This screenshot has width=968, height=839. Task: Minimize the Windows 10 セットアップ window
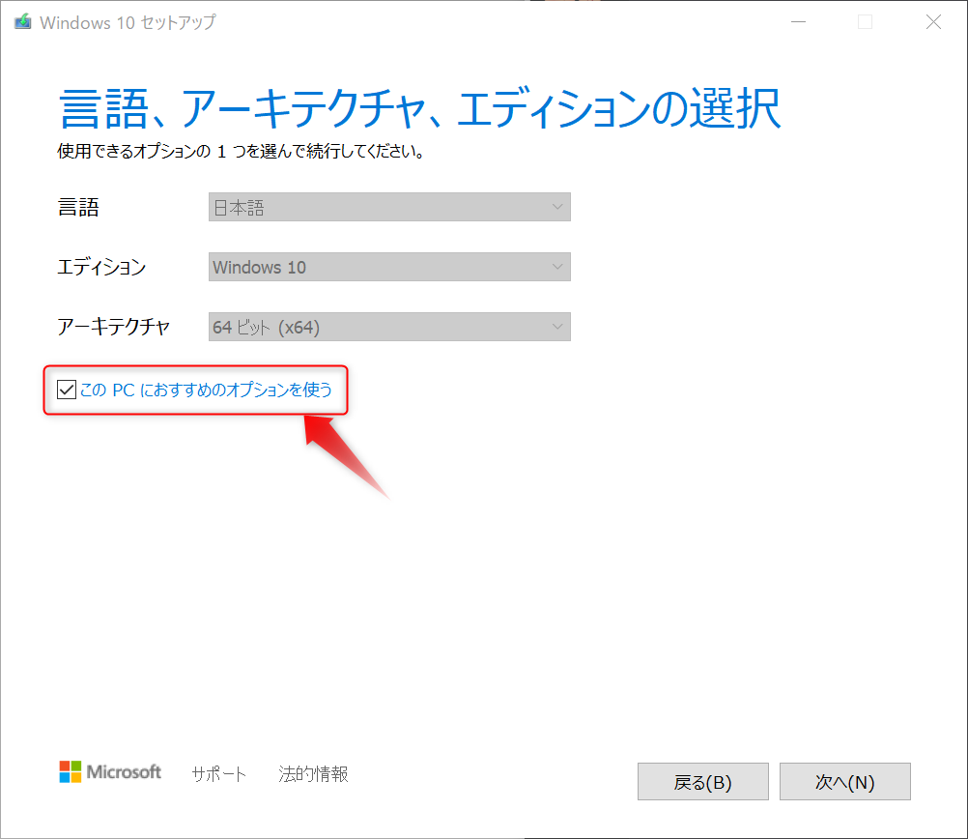click(799, 22)
